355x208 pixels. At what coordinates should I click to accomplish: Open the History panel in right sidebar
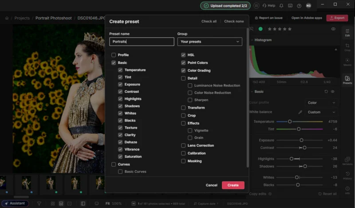347,176
